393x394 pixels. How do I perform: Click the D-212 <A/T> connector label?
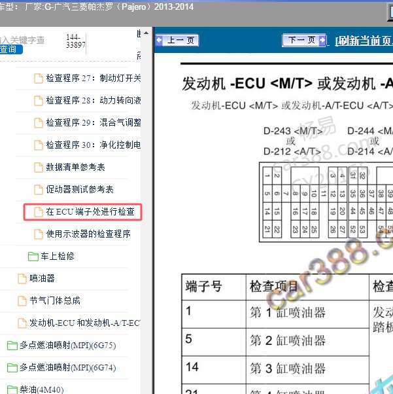point(292,152)
